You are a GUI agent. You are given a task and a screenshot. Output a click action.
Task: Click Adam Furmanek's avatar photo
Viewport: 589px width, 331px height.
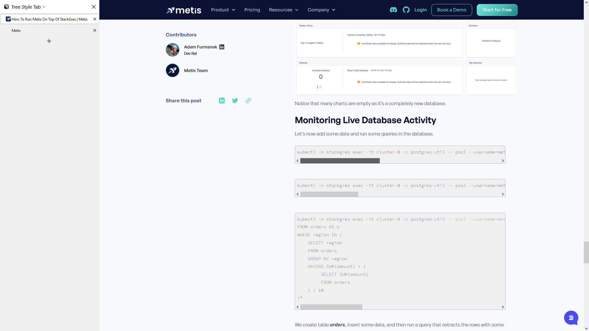pyautogui.click(x=172, y=50)
